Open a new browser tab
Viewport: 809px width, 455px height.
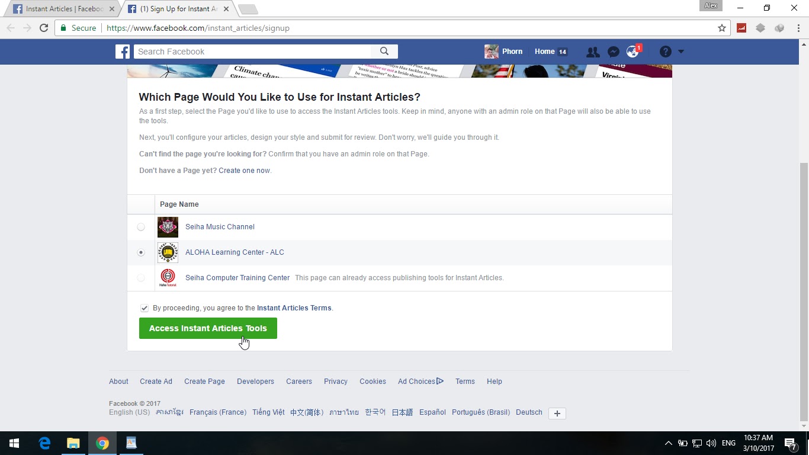coord(248,9)
